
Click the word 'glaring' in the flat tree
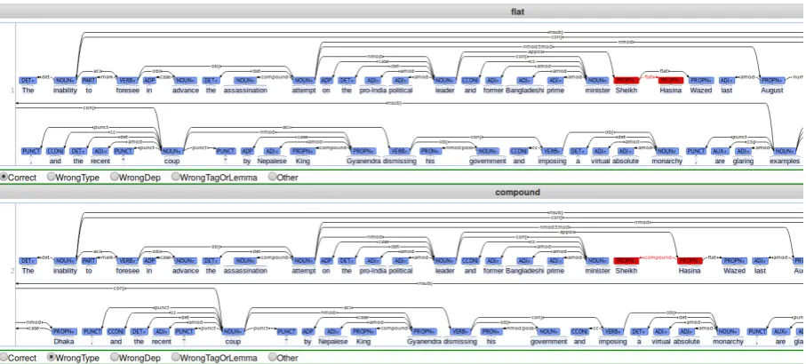(x=743, y=161)
